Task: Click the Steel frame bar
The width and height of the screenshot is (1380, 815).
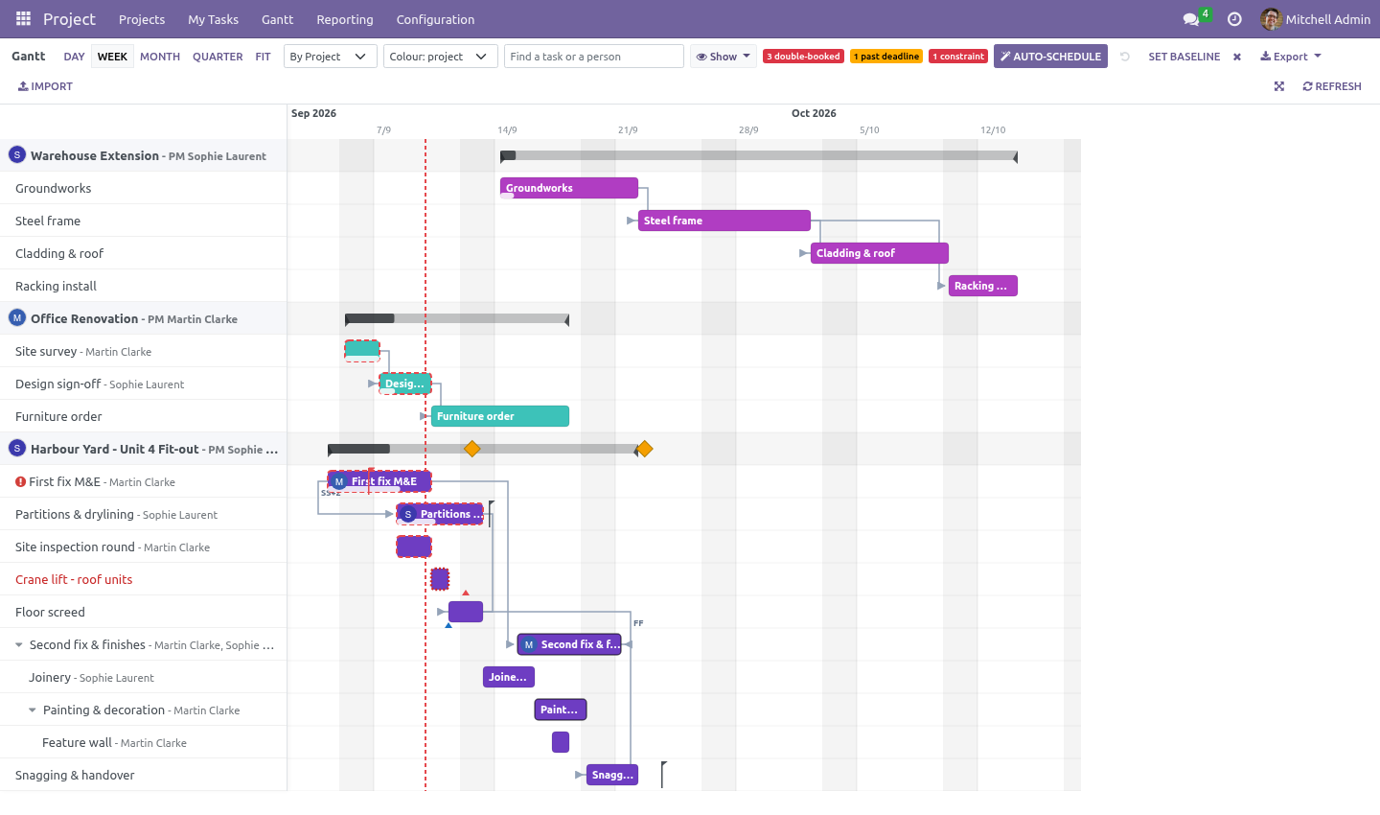Action: [724, 221]
